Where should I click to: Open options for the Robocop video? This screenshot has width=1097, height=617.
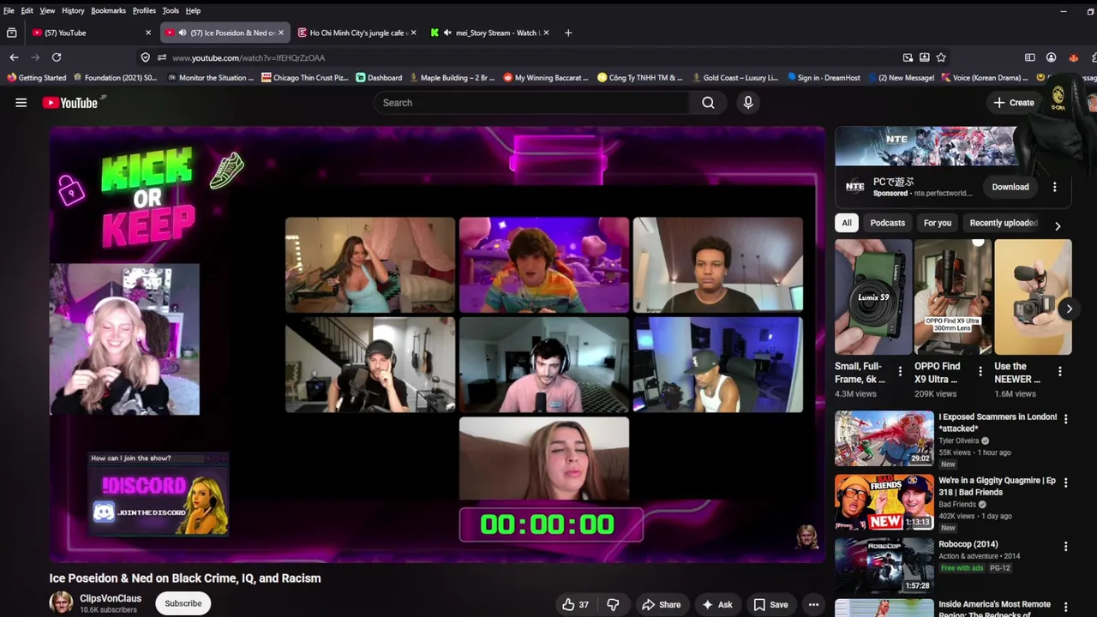(1065, 546)
